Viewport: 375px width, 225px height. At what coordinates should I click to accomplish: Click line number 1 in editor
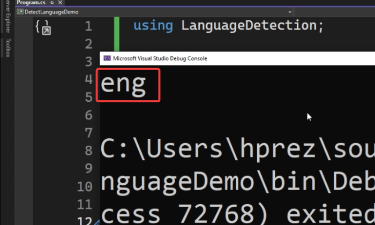[x=88, y=26]
